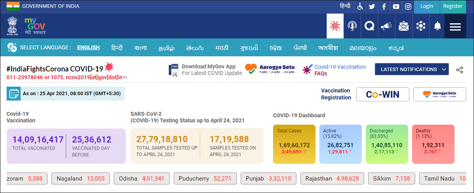Viewport: 474px width, 193px height.
Task: Open the Twitter icon in top bar
Action: click(372, 6)
